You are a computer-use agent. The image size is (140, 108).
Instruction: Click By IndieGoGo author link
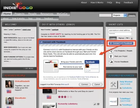coord(127,88)
